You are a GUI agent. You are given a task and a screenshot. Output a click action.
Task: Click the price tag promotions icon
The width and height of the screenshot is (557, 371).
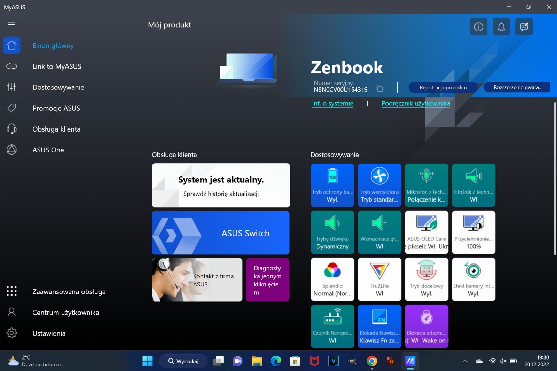(11, 108)
